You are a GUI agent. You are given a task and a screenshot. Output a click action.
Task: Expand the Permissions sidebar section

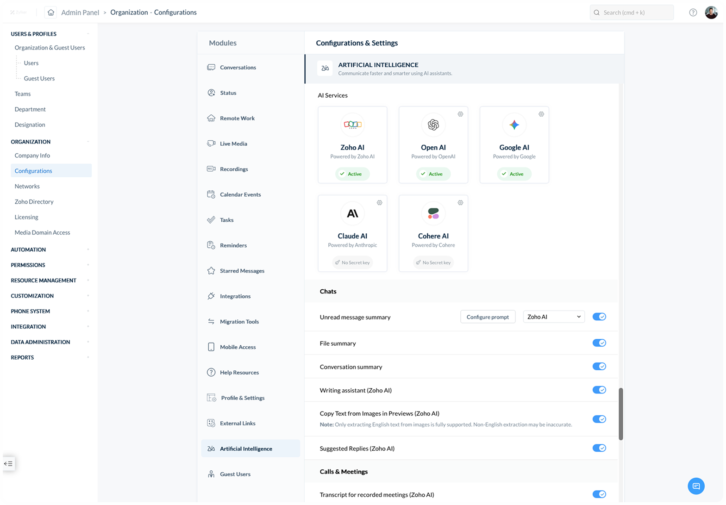88,265
